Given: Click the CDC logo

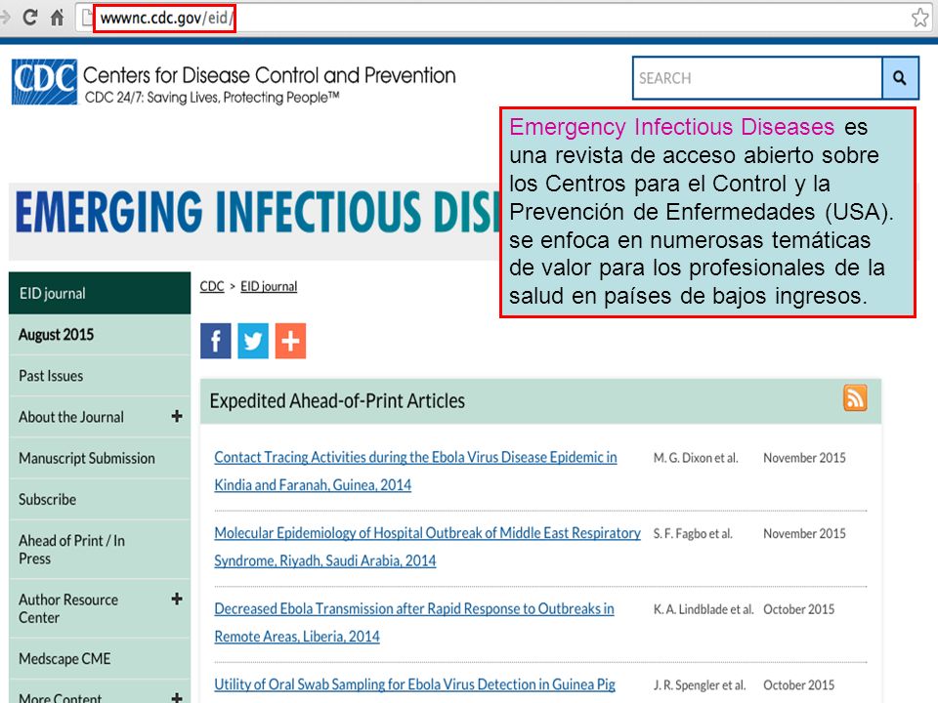Looking at the screenshot, I should [44, 82].
